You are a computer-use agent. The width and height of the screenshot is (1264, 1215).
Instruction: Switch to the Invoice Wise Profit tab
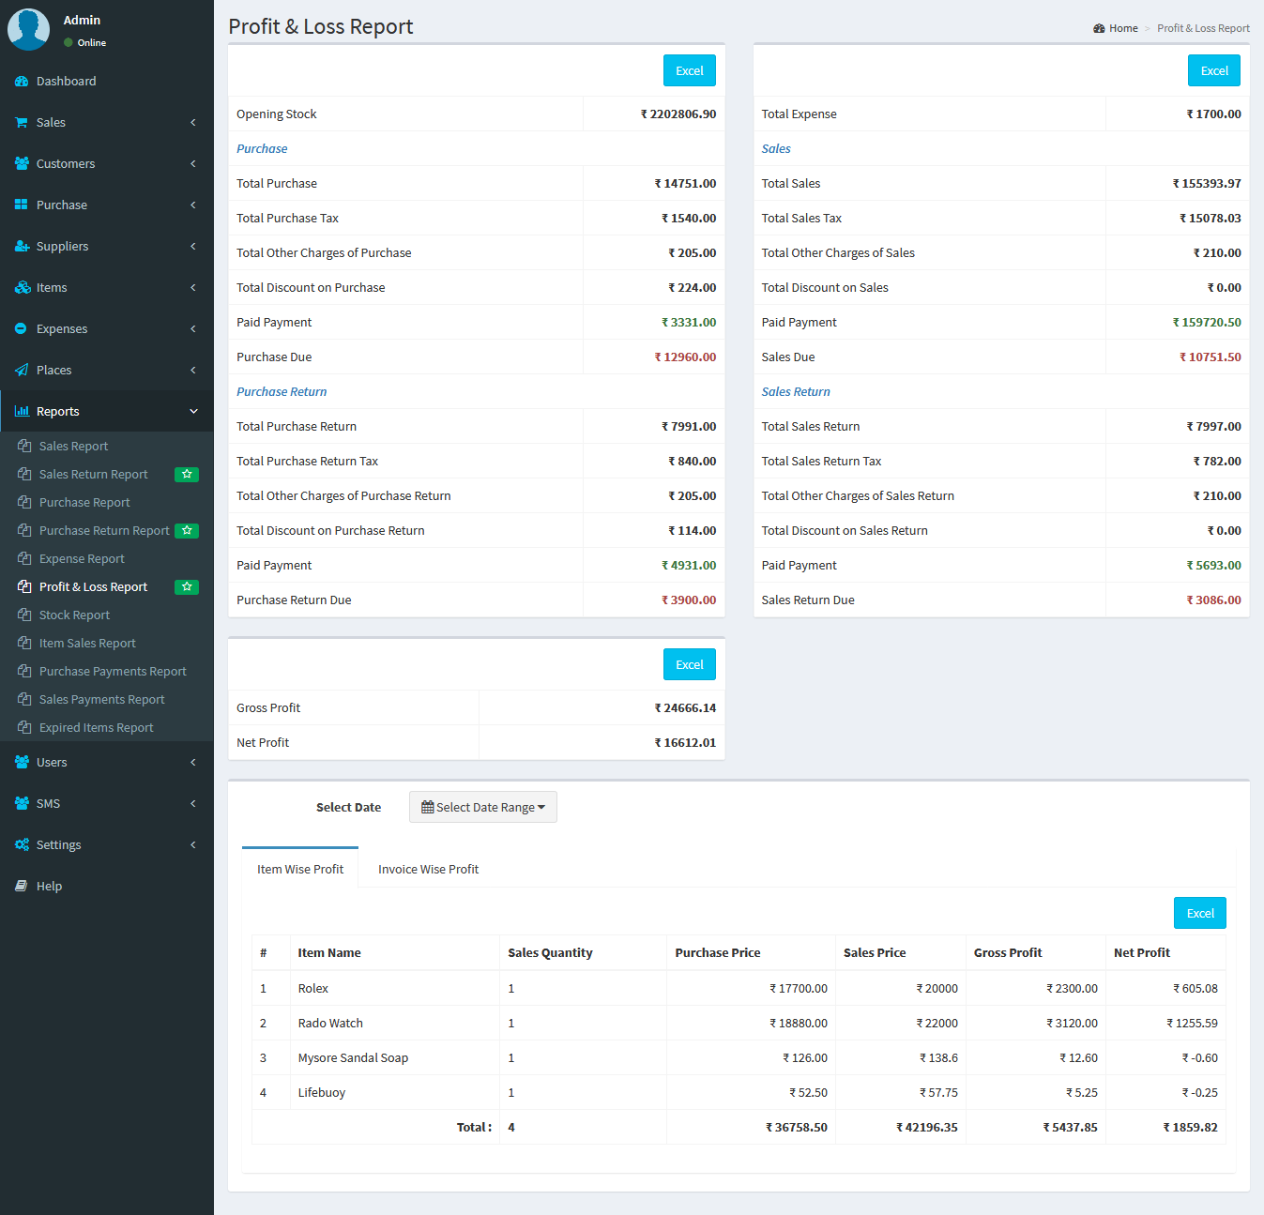coord(428,870)
